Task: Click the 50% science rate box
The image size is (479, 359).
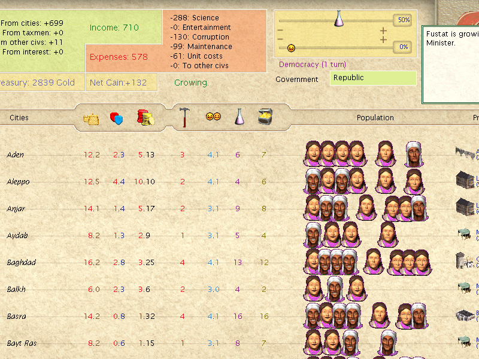Action: (403, 20)
